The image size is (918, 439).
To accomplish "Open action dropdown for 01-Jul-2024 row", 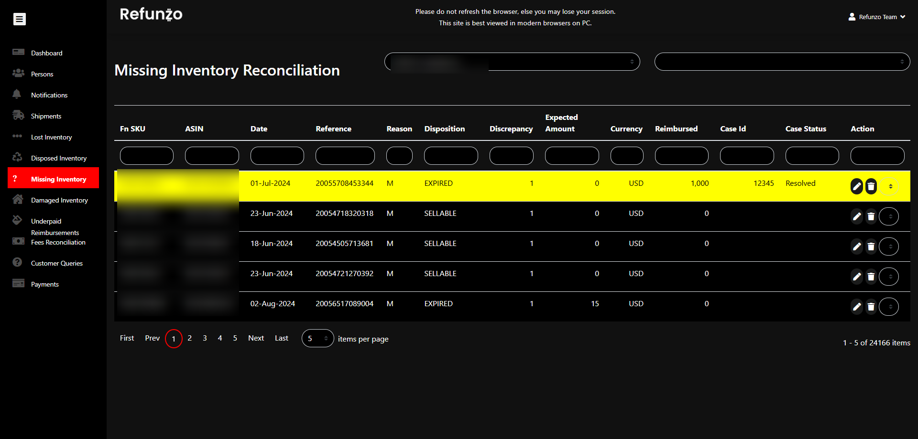I will pos(889,186).
